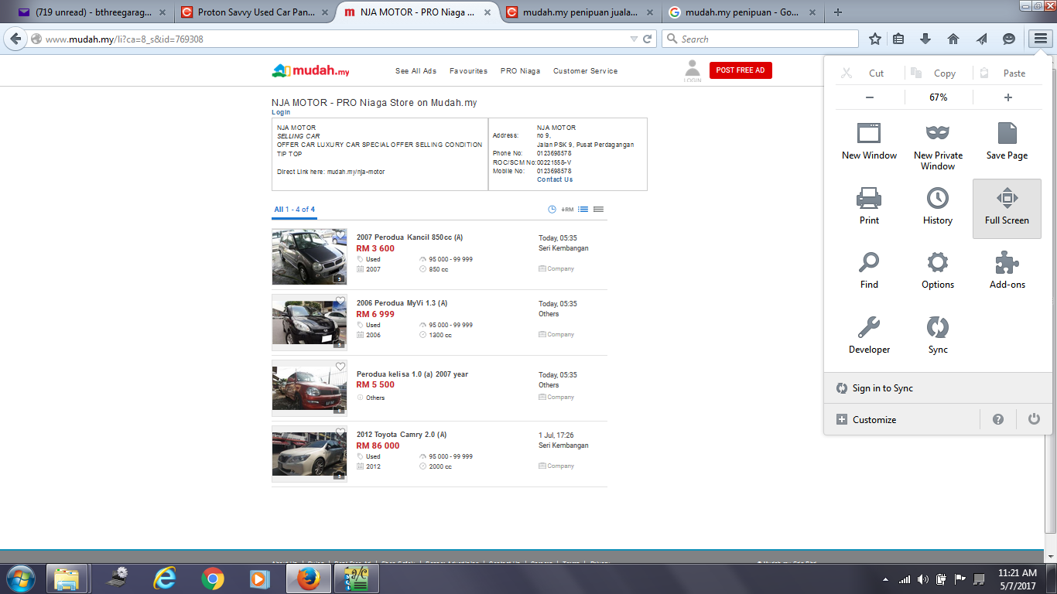This screenshot has width=1057, height=594.
Task: Open 2007 Perodua Kancil 850cc listing
Action: pos(409,237)
